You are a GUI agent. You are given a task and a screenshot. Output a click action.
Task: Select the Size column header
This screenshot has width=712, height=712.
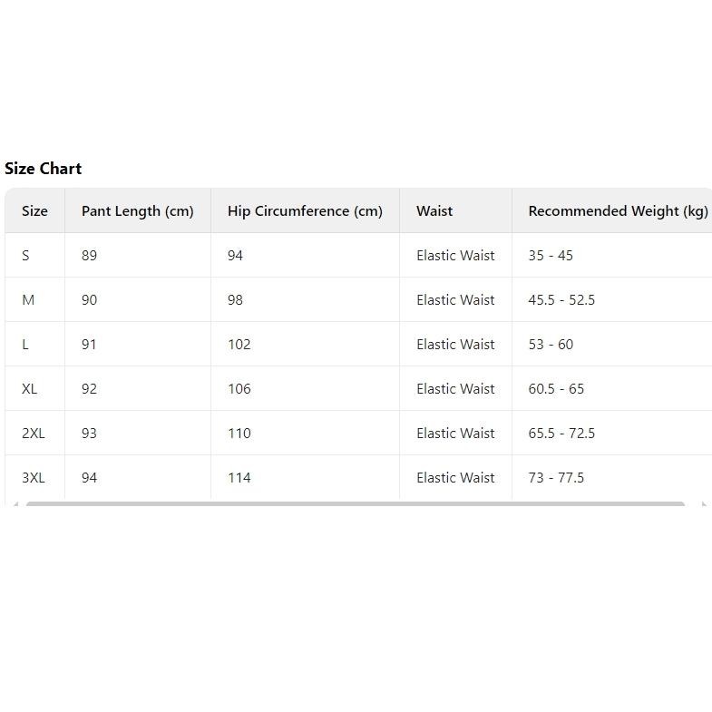click(x=34, y=210)
